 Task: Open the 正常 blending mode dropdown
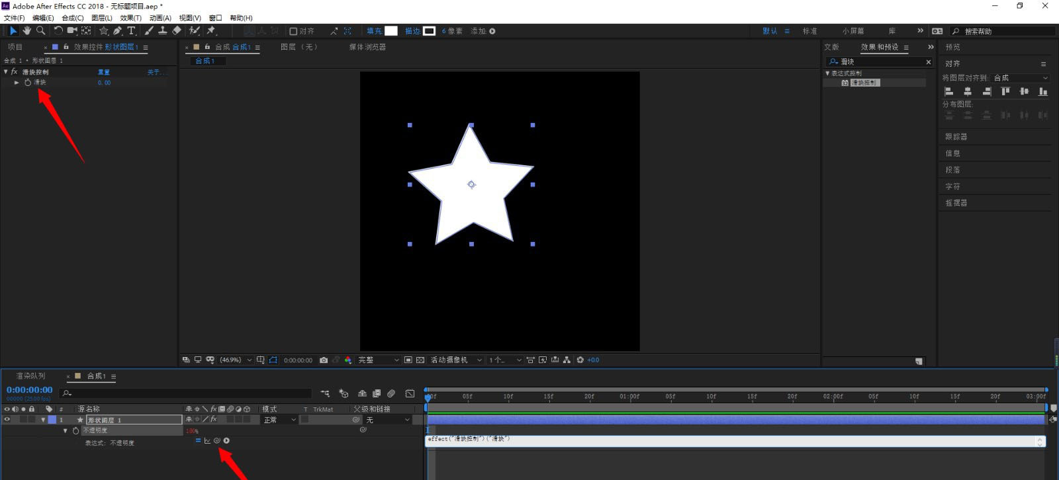(279, 420)
